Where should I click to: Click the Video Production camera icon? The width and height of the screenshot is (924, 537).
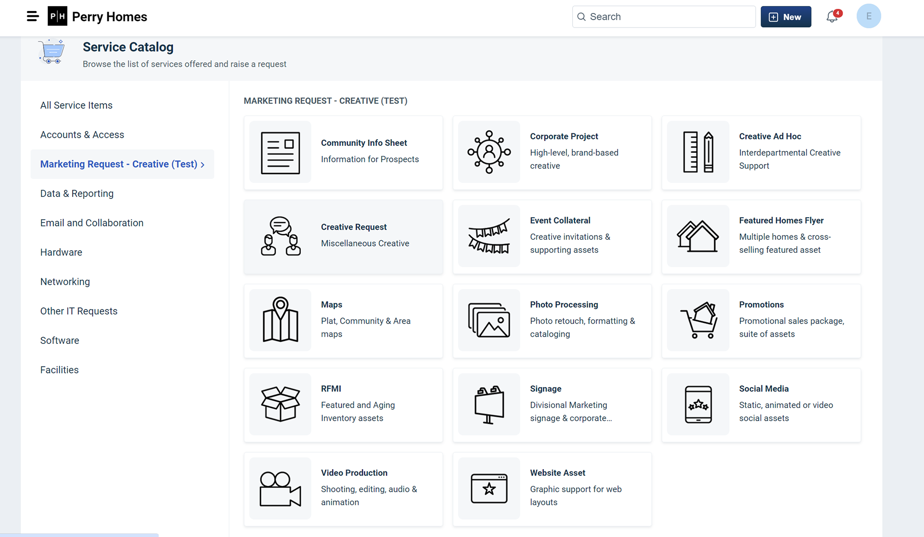coord(280,488)
